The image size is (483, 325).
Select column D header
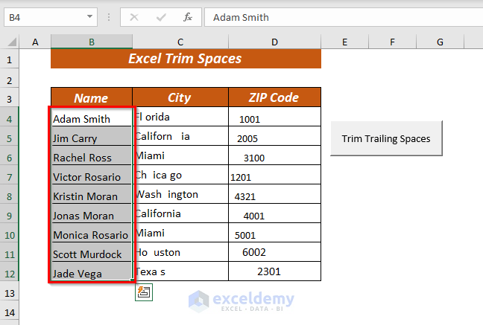(274, 42)
